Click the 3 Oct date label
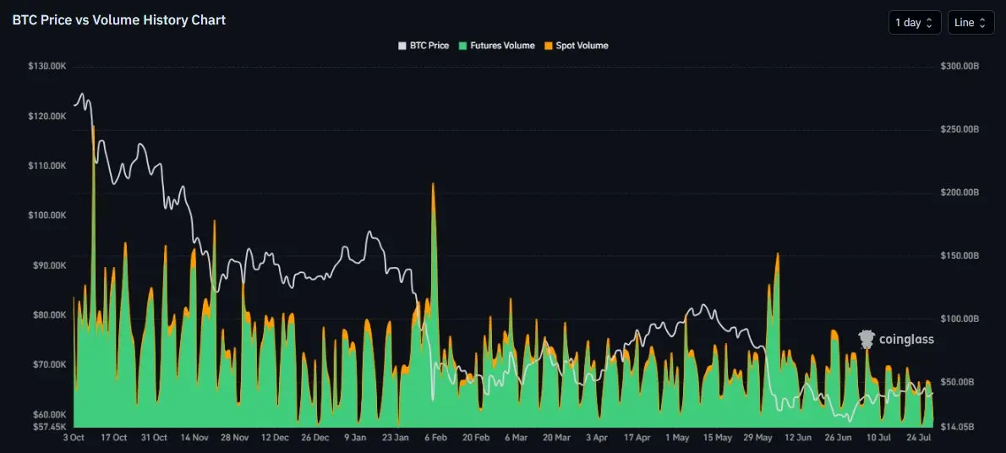This screenshot has width=1006, height=453. (74, 438)
